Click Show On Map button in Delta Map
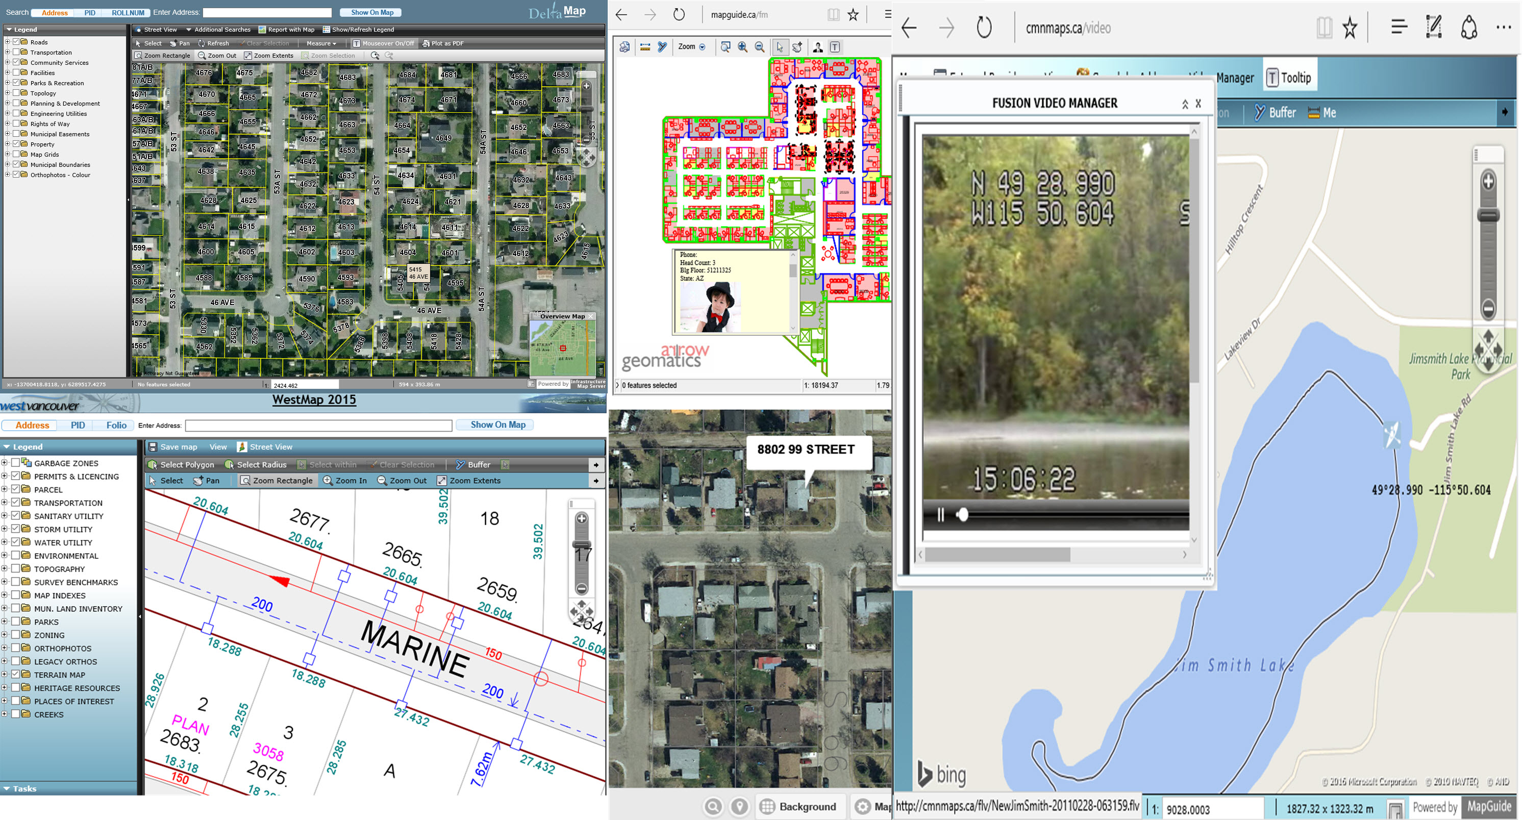This screenshot has height=820, width=1524. tap(372, 12)
